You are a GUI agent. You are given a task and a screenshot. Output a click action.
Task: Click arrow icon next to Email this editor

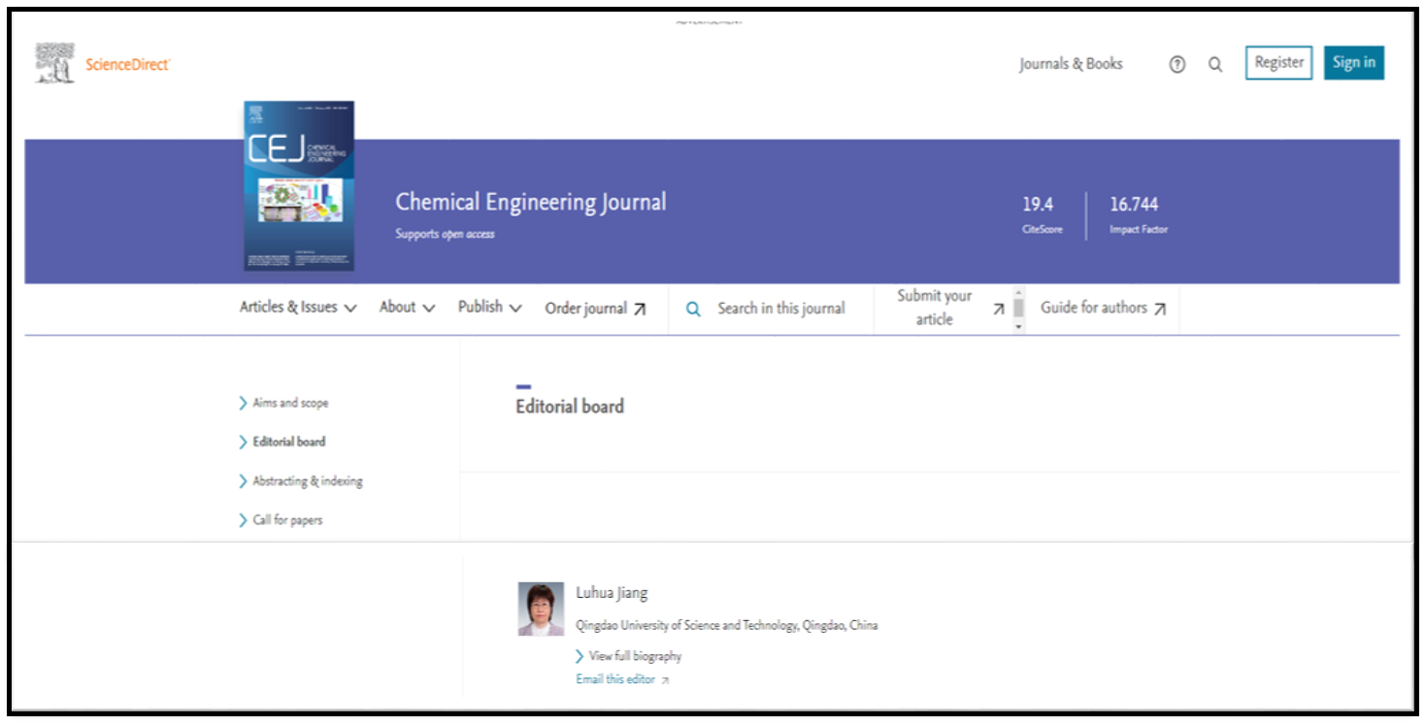[x=665, y=680]
